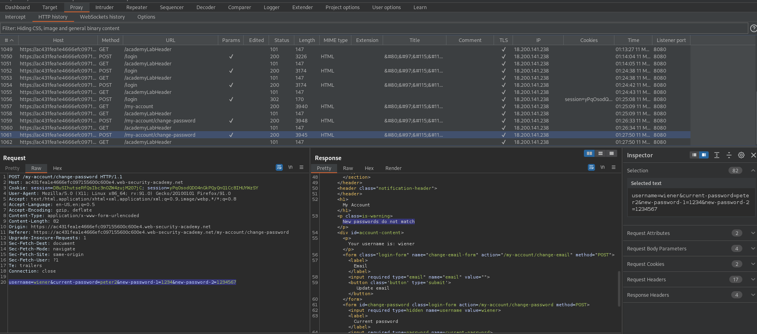Click the request body line with username=wiener
757x334 pixels.
click(122, 282)
